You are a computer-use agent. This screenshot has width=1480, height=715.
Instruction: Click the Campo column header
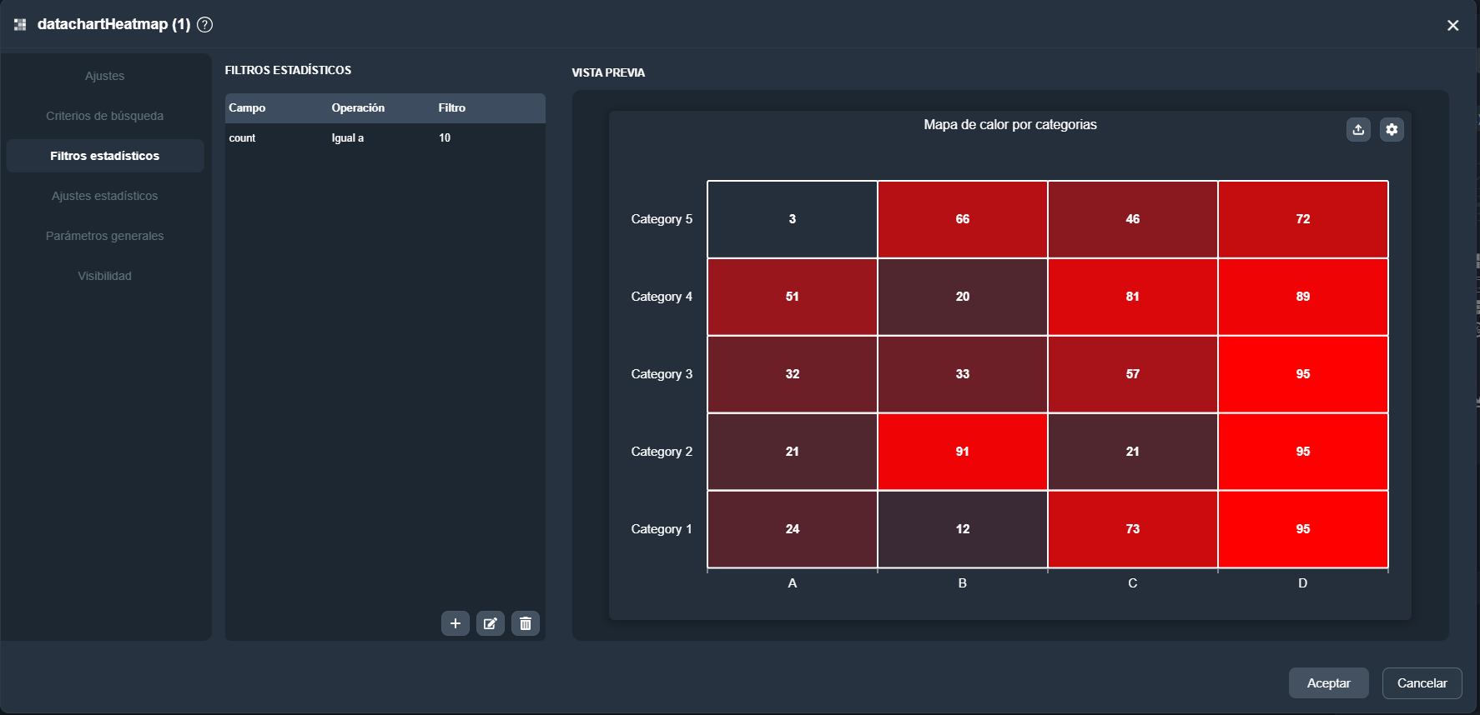(248, 108)
